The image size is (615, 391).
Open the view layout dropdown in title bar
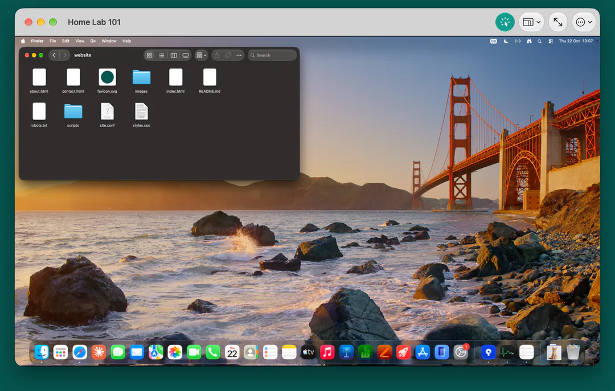[532, 22]
